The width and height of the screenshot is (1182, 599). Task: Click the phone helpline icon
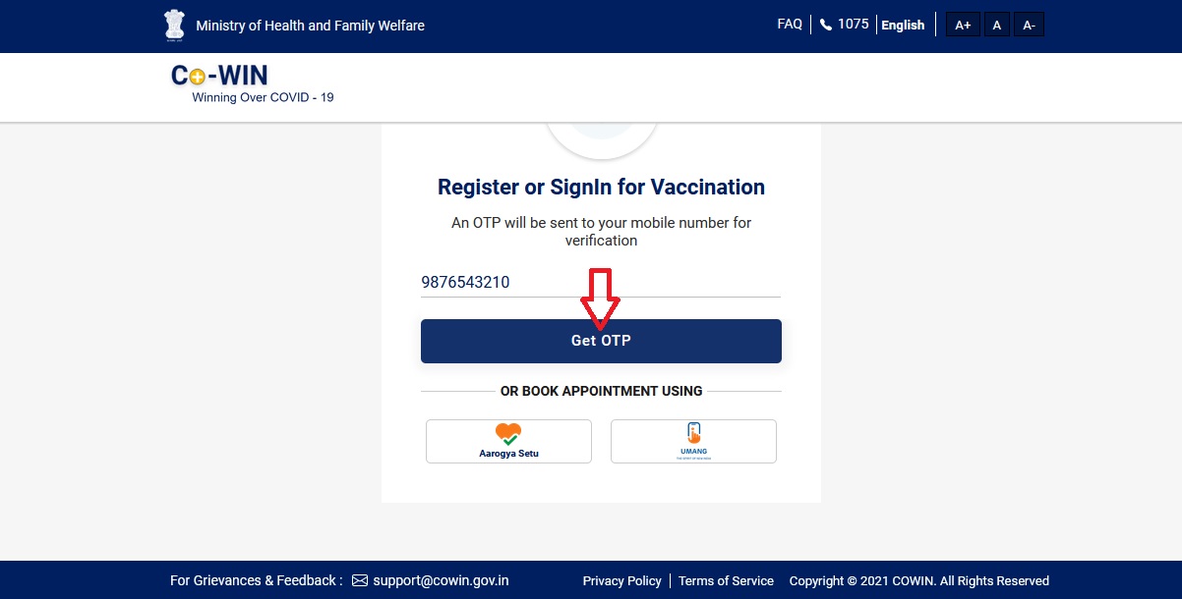826,25
